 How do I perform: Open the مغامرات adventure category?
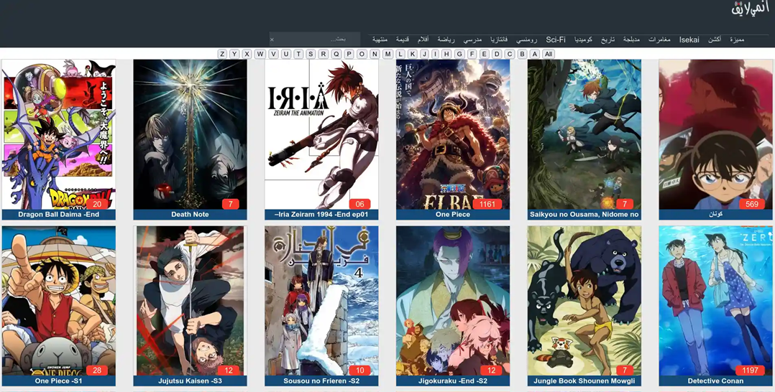(659, 39)
